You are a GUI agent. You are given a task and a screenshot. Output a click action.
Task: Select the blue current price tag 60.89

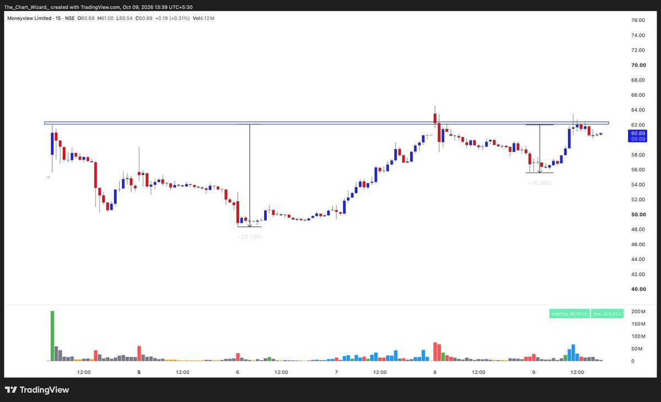[637, 136]
